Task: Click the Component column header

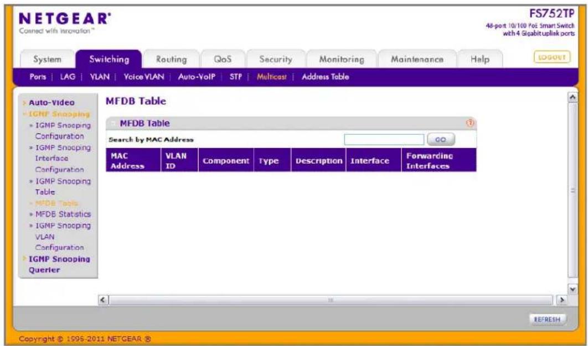Action: [x=226, y=160]
